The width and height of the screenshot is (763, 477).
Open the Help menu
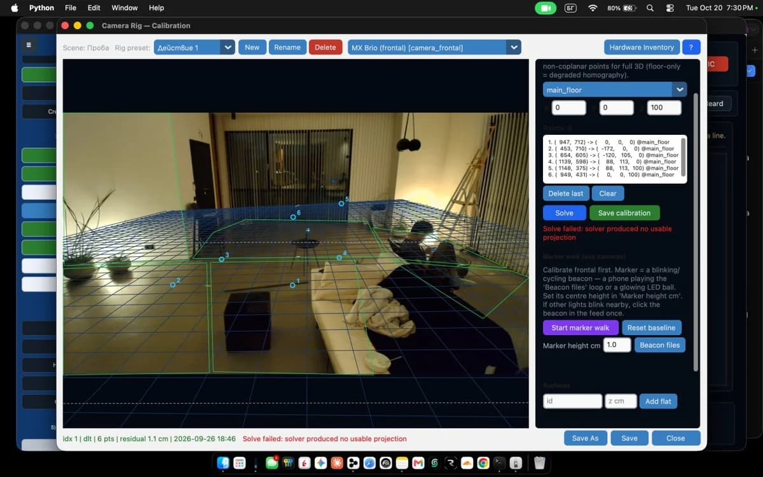click(x=156, y=8)
